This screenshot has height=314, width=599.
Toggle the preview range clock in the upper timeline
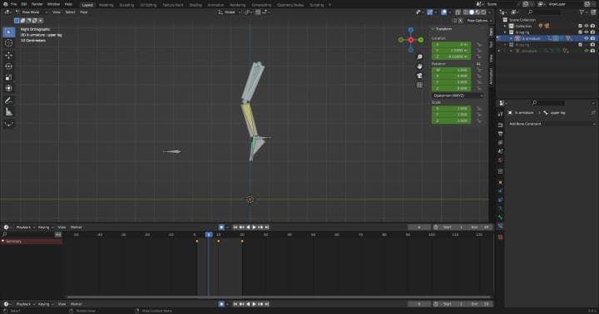pyautogui.click(x=436, y=228)
